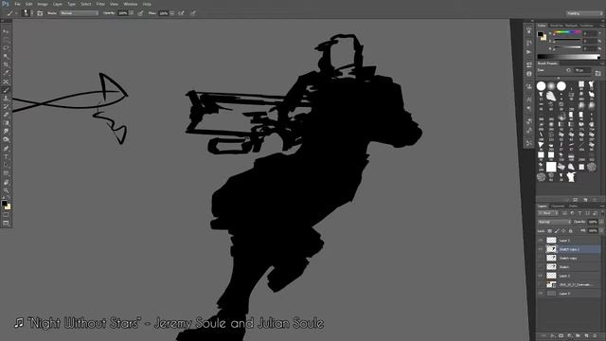Select the Eyedropper tool
This screenshot has width=606, height=341.
point(6,73)
